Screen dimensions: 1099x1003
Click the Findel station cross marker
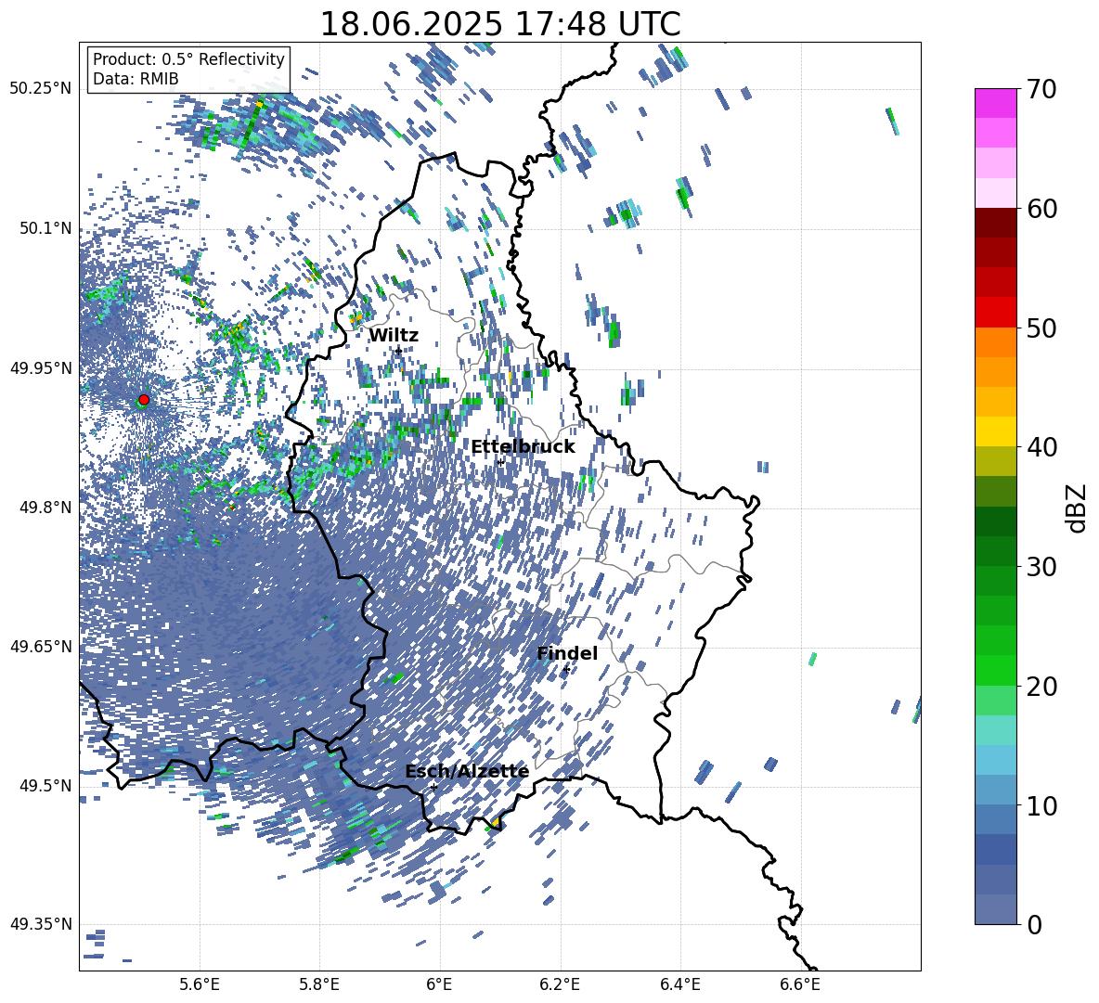[x=565, y=670]
